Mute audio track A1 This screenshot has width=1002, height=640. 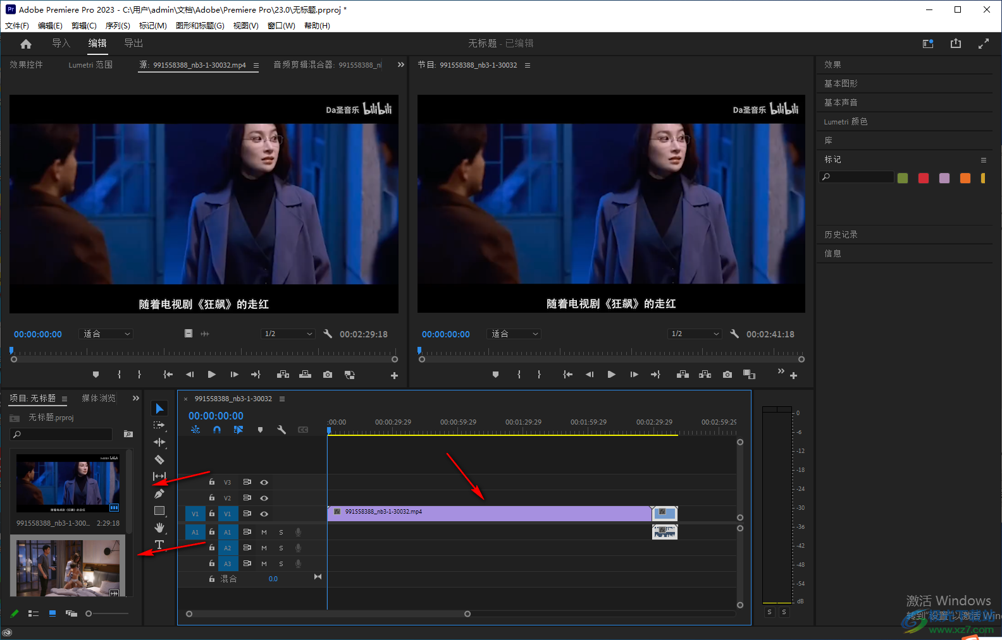[264, 532]
